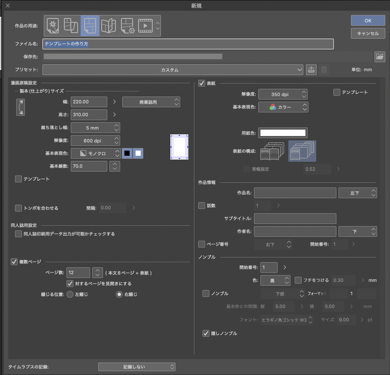Select the Webtoon project type icon
Screen dimensions: 390x375
point(71,26)
